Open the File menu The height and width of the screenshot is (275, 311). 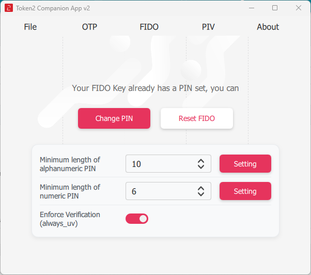click(30, 27)
